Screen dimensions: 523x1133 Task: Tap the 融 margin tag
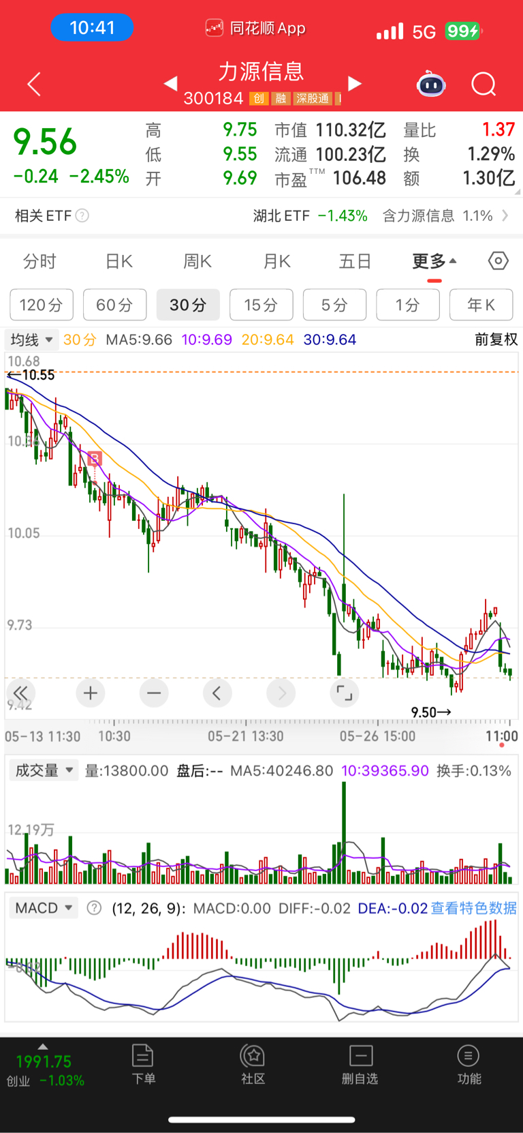pyautogui.click(x=281, y=99)
